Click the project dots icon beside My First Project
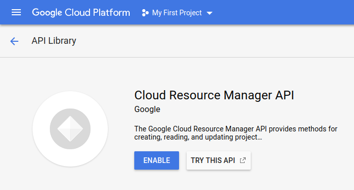 [x=145, y=13]
